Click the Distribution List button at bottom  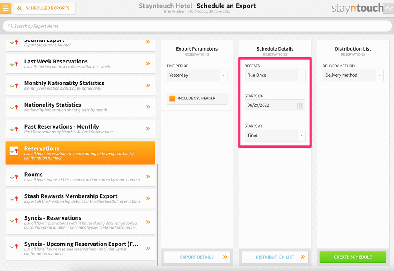pos(275,257)
